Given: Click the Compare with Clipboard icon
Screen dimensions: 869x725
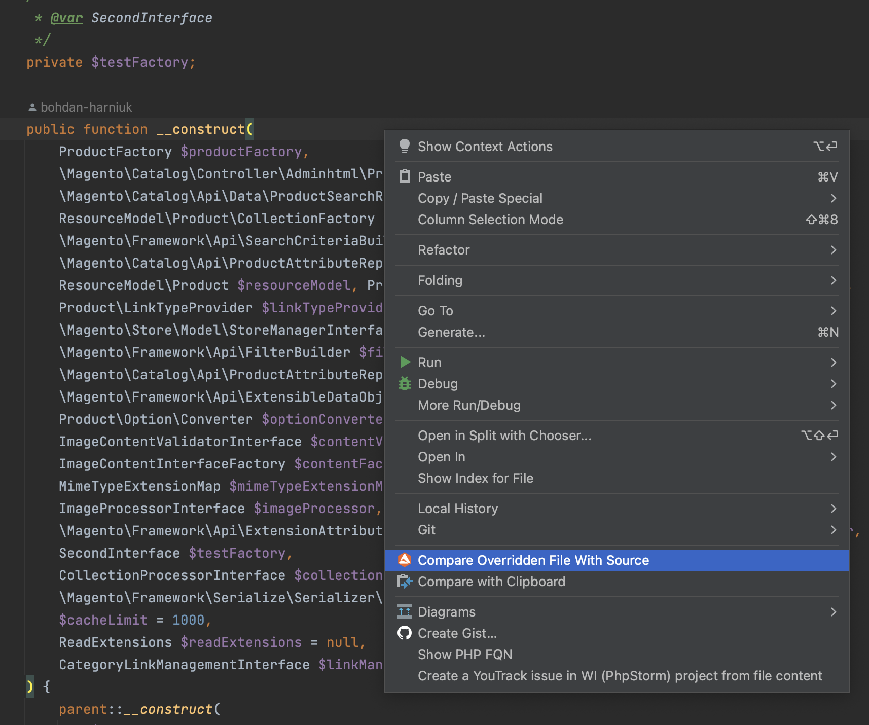Looking at the screenshot, I should pos(404,581).
